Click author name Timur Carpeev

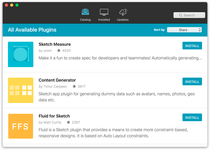click(x=55, y=86)
